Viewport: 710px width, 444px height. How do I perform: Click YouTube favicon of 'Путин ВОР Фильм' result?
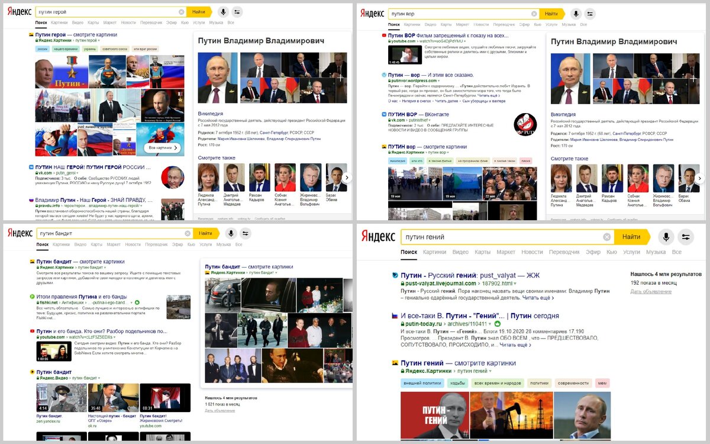click(x=385, y=36)
